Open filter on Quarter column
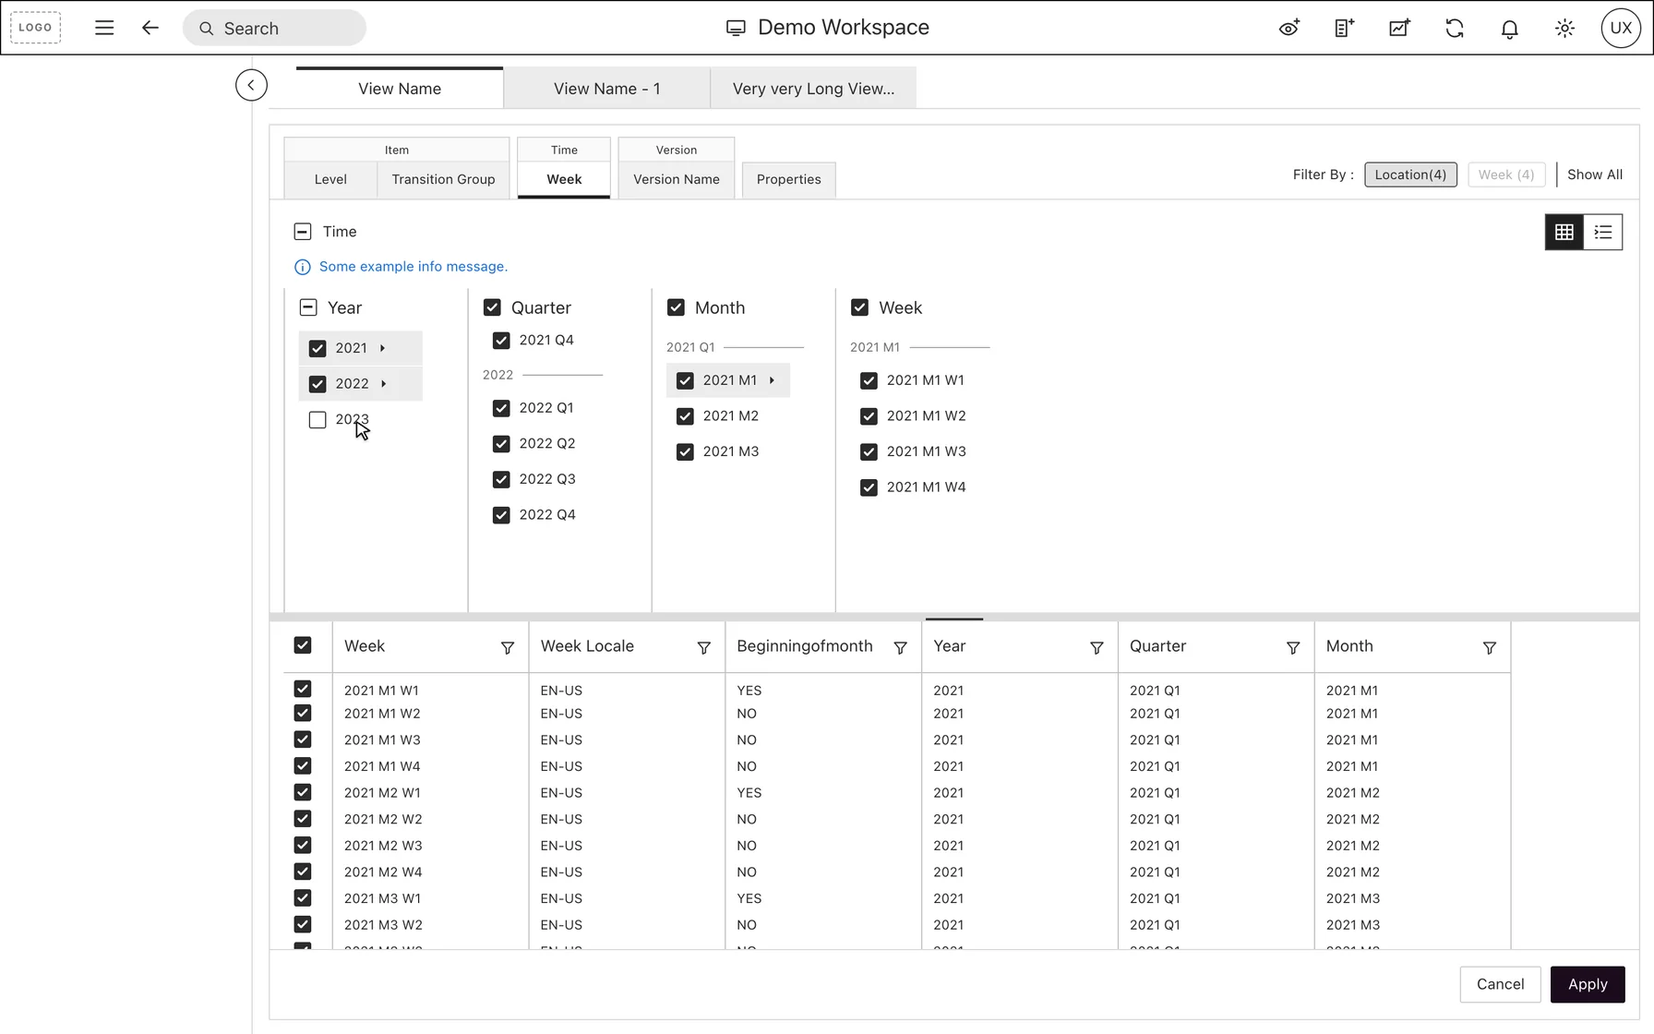The width and height of the screenshot is (1654, 1034). 1293,648
